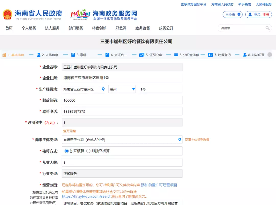Click the 登录 login link
This screenshot has height=205, width=276.
(257, 15)
